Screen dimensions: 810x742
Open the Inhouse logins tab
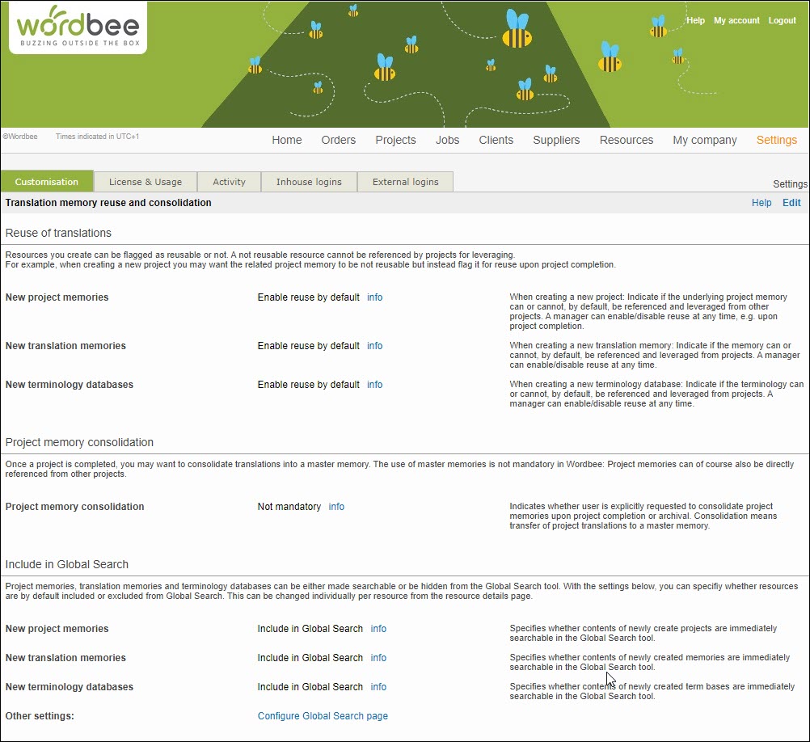[x=309, y=182]
